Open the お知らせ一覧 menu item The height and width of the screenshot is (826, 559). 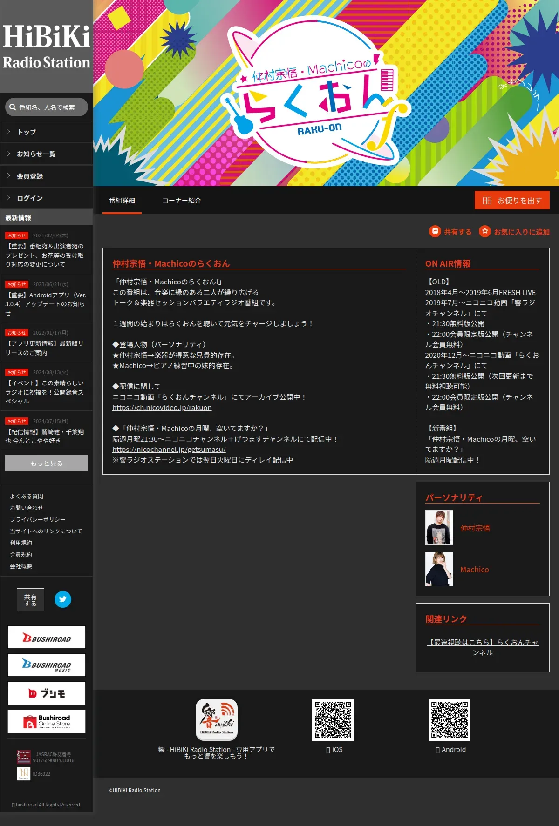coord(47,154)
